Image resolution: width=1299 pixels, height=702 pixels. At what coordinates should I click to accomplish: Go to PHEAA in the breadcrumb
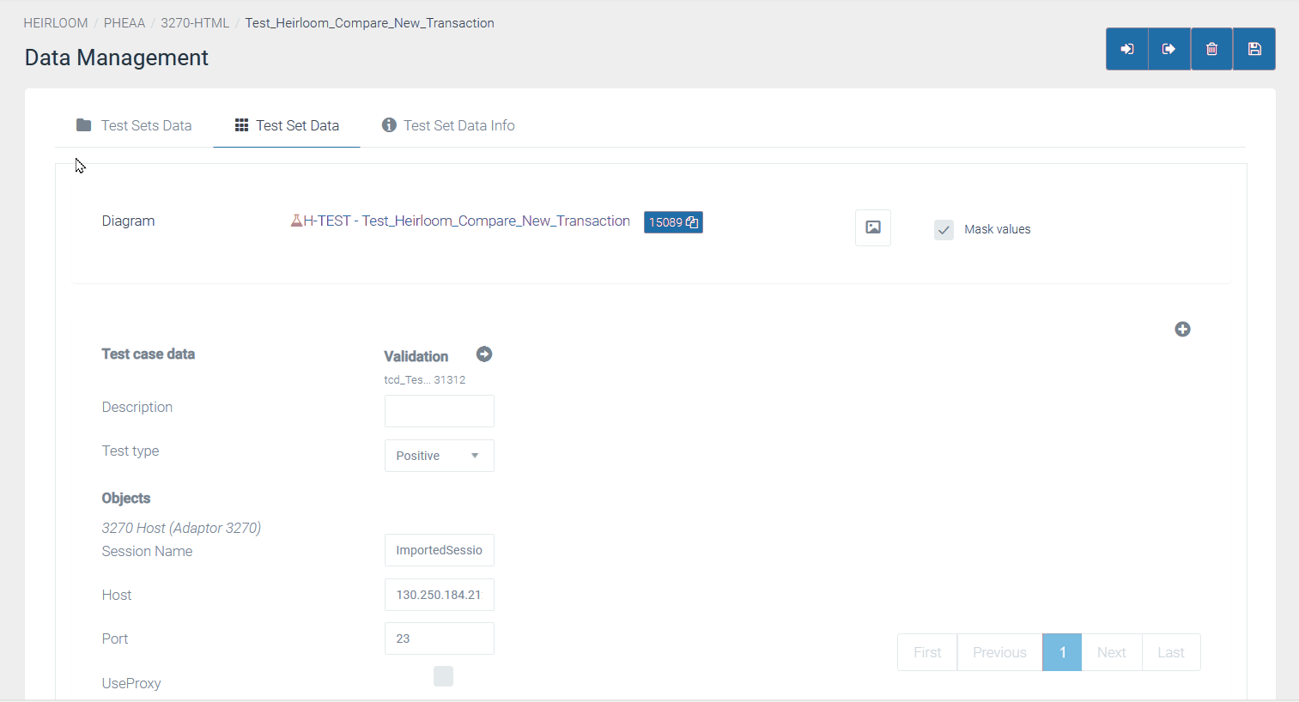click(124, 23)
